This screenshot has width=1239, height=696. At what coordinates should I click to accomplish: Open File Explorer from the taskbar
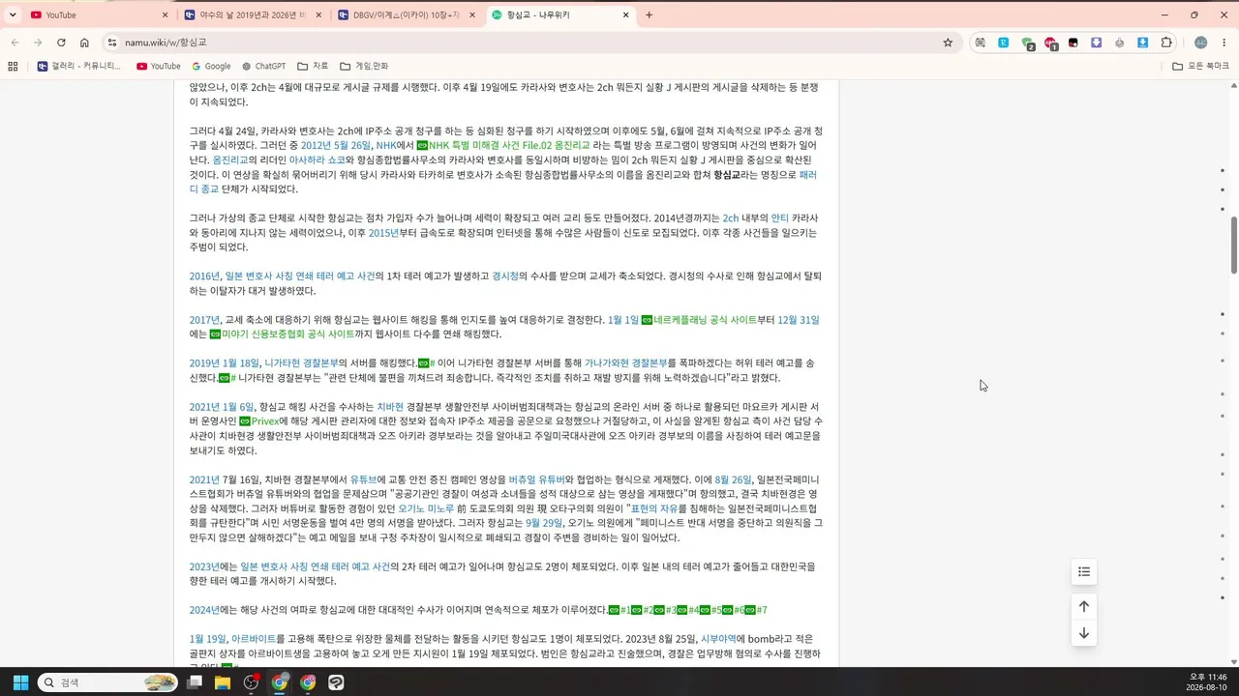coord(223,682)
